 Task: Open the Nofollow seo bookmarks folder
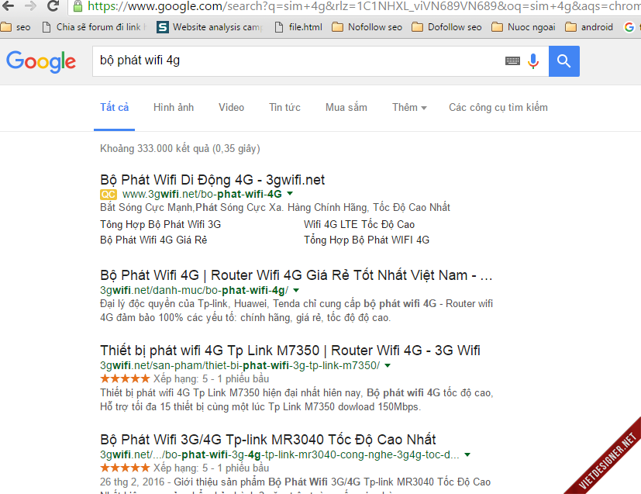click(x=367, y=27)
